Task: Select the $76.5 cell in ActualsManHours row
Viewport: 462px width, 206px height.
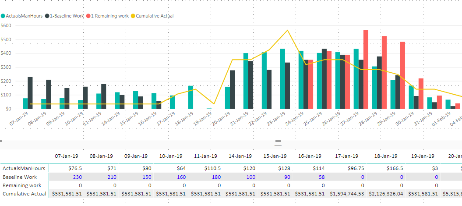Action: tap(75, 168)
